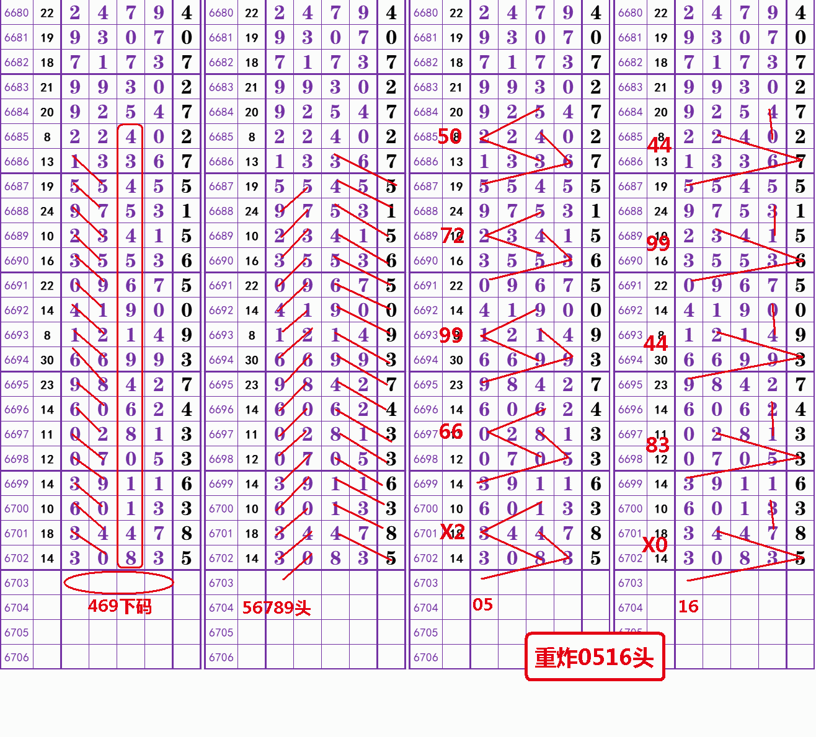Select the red 05 prediction text

[x=482, y=604]
